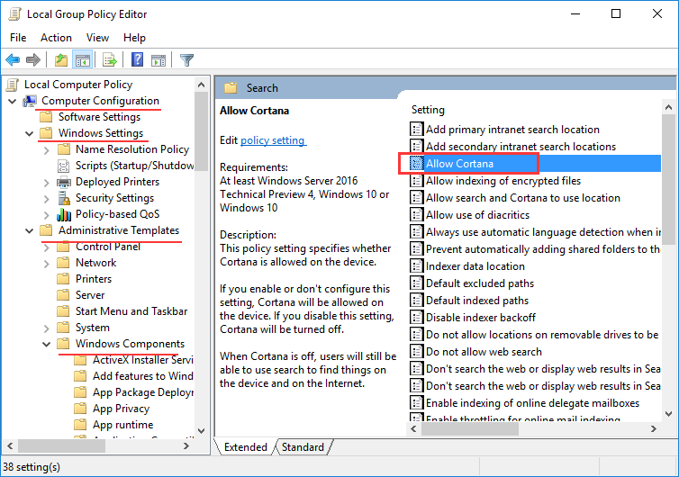
Task: Switch to the Extended tab
Action: pos(246,447)
